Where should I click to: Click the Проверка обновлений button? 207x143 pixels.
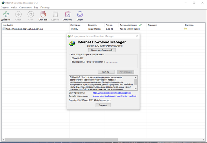pos(102,50)
